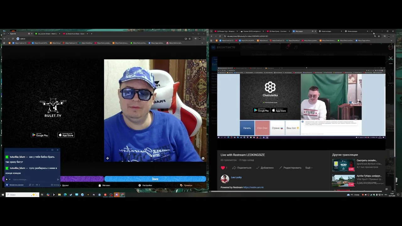
Task: Open restre.am/vk link
Action: click(253, 187)
